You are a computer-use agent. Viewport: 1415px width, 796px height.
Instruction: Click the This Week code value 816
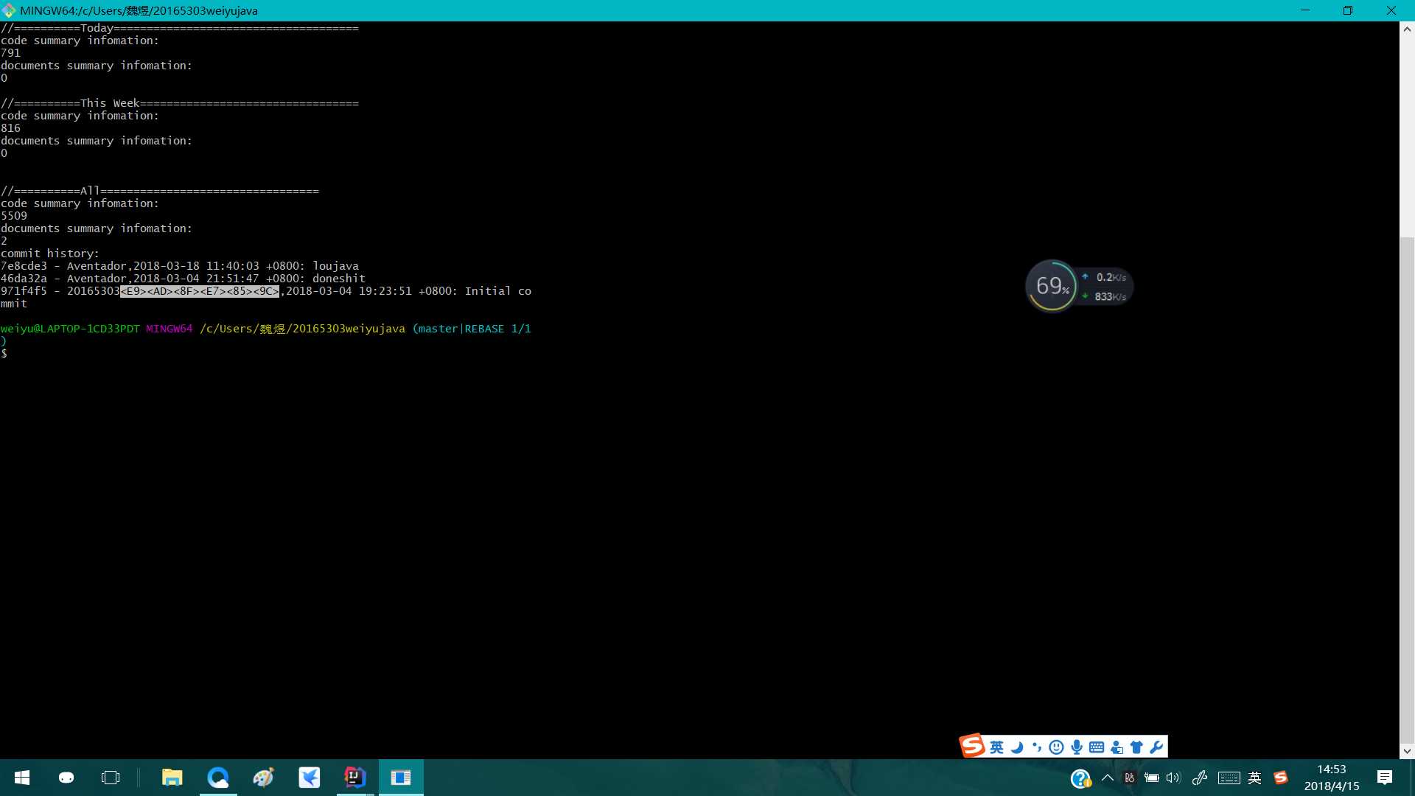tap(10, 128)
